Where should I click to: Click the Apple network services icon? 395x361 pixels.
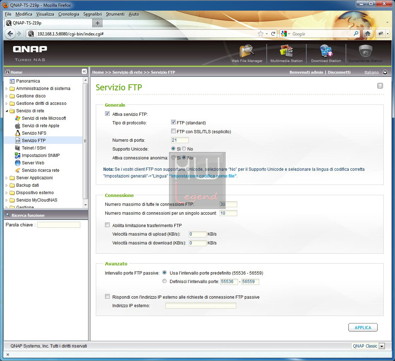pos(18,126)
